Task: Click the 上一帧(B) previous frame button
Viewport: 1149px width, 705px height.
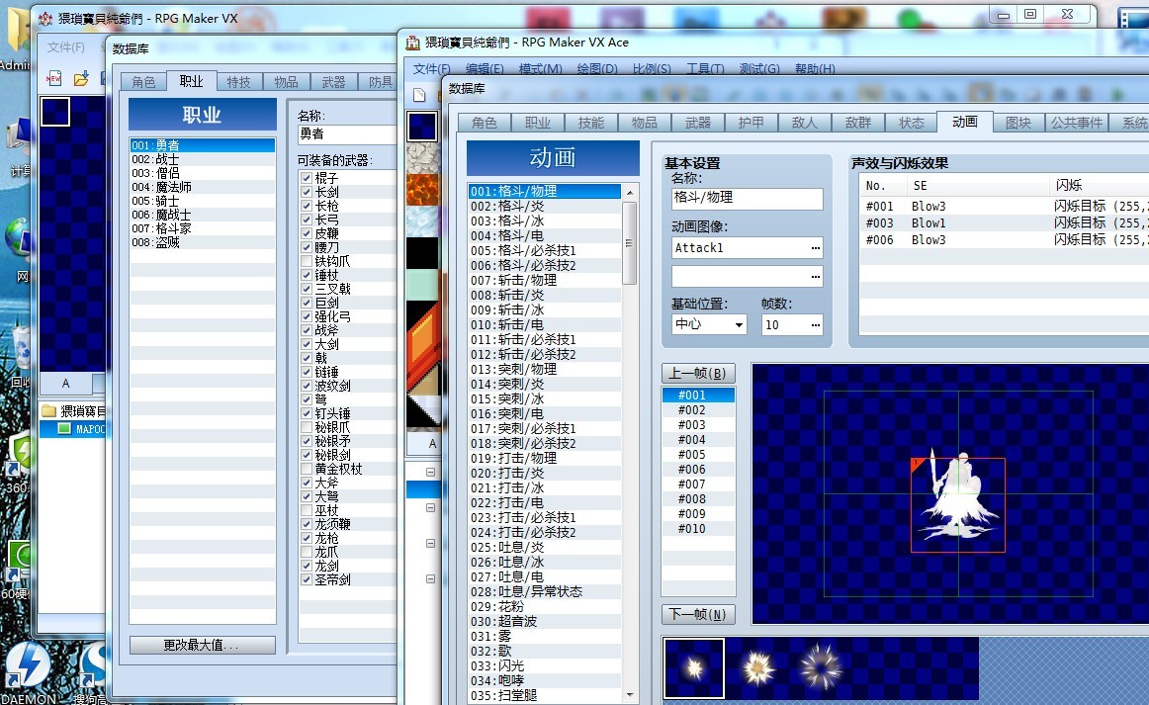Action: 698,373
